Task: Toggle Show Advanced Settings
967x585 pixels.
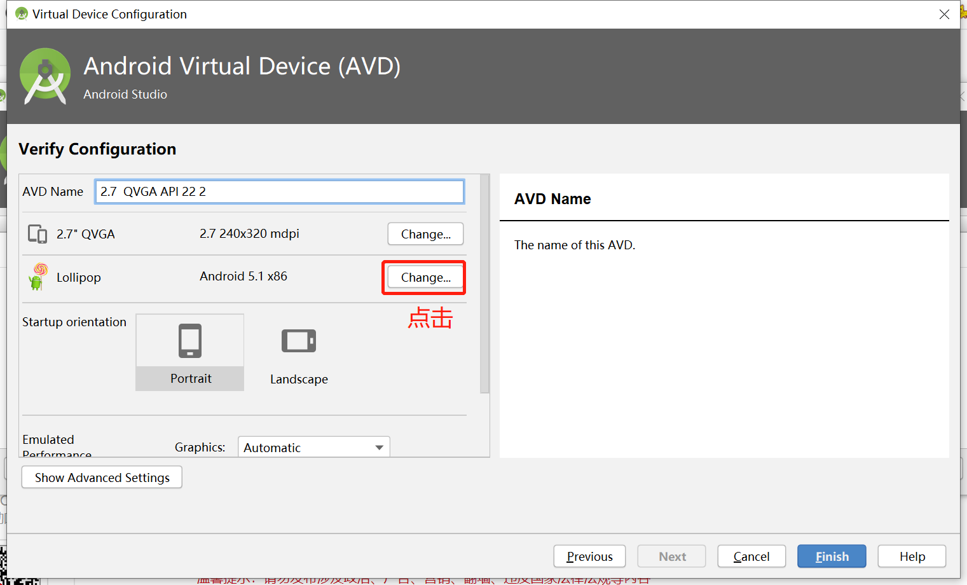Action: coord(101,477)
